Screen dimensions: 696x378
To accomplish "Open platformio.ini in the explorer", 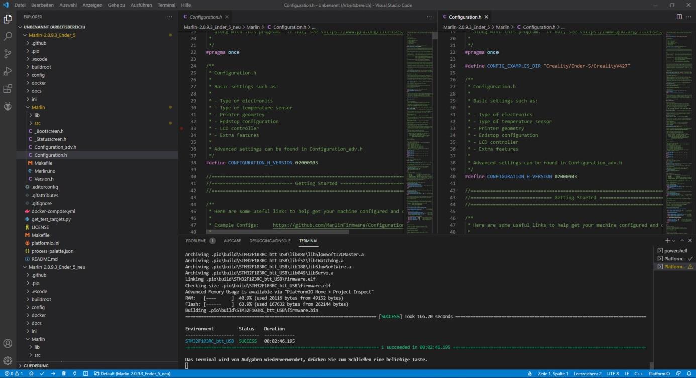I will 97,243.
